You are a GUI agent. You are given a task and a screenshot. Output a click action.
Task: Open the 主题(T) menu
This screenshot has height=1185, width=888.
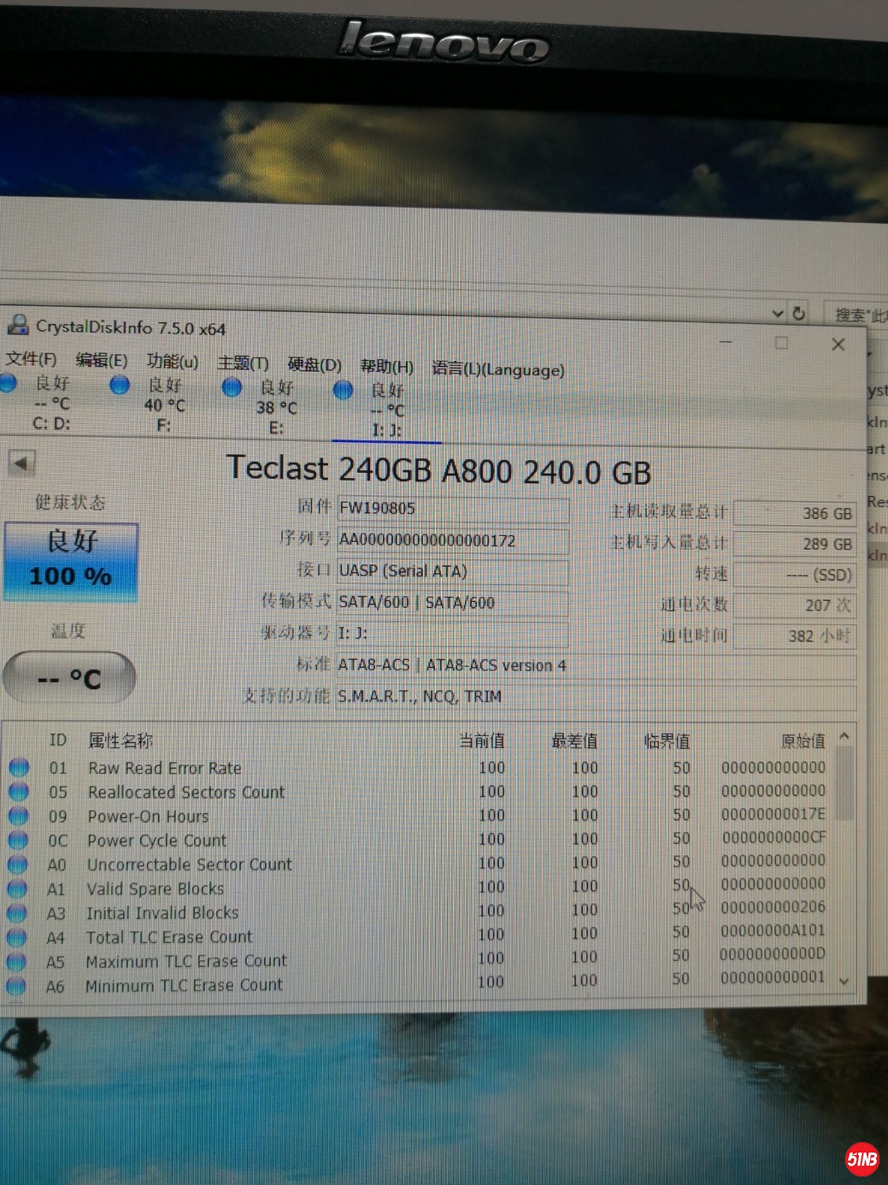click(243, 363)
